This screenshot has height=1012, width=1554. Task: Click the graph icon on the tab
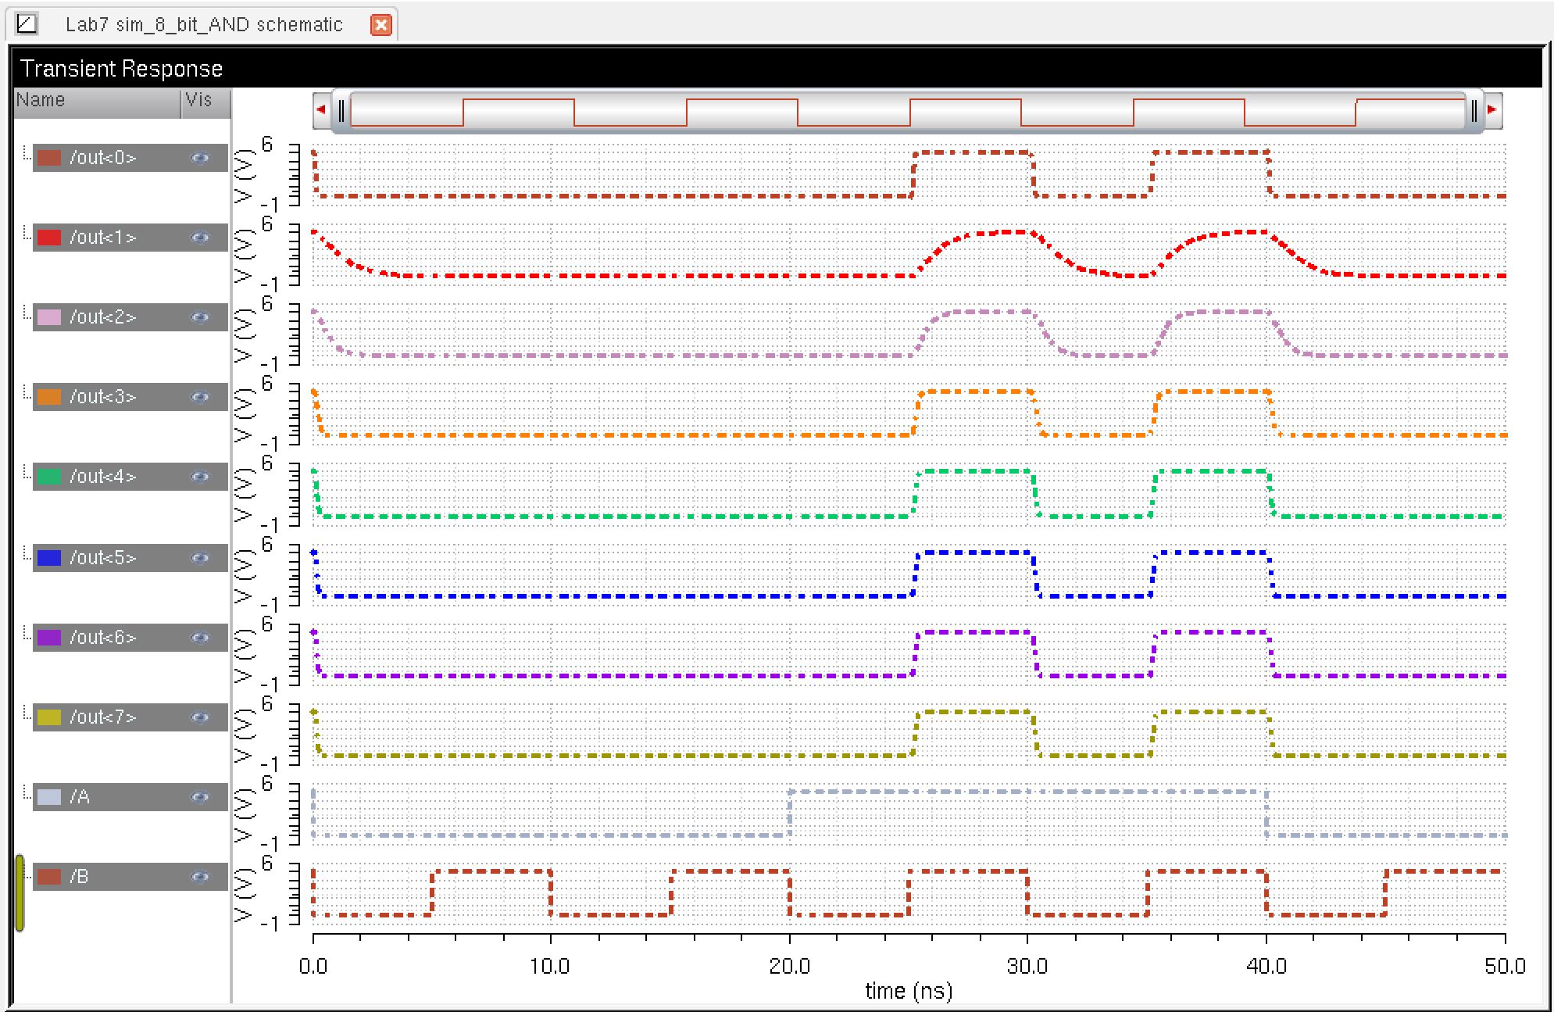coord(27,24)
